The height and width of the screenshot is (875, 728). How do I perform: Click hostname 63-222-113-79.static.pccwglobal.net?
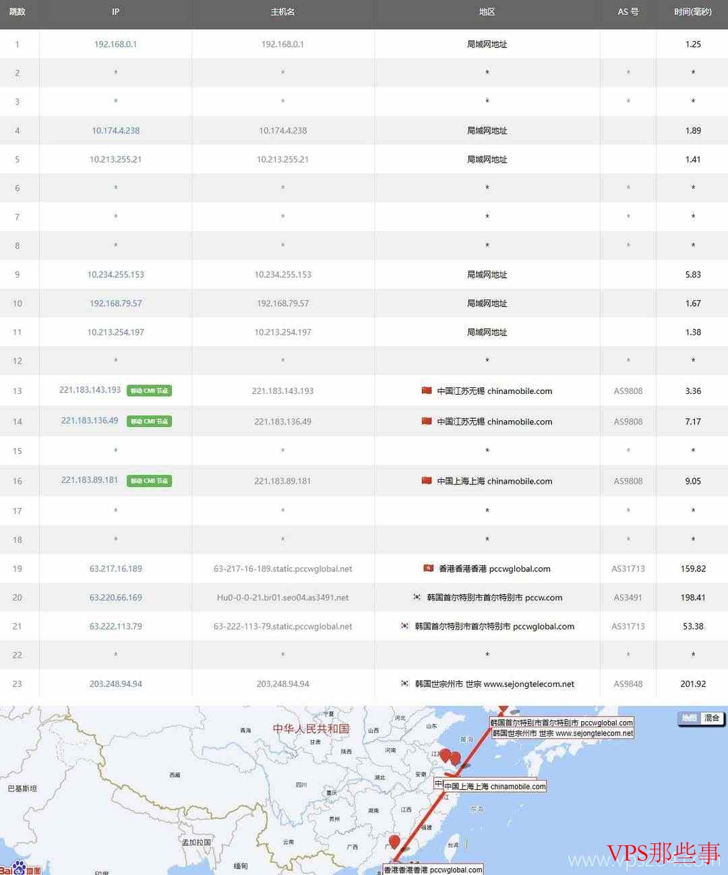[x=282, y=626]
